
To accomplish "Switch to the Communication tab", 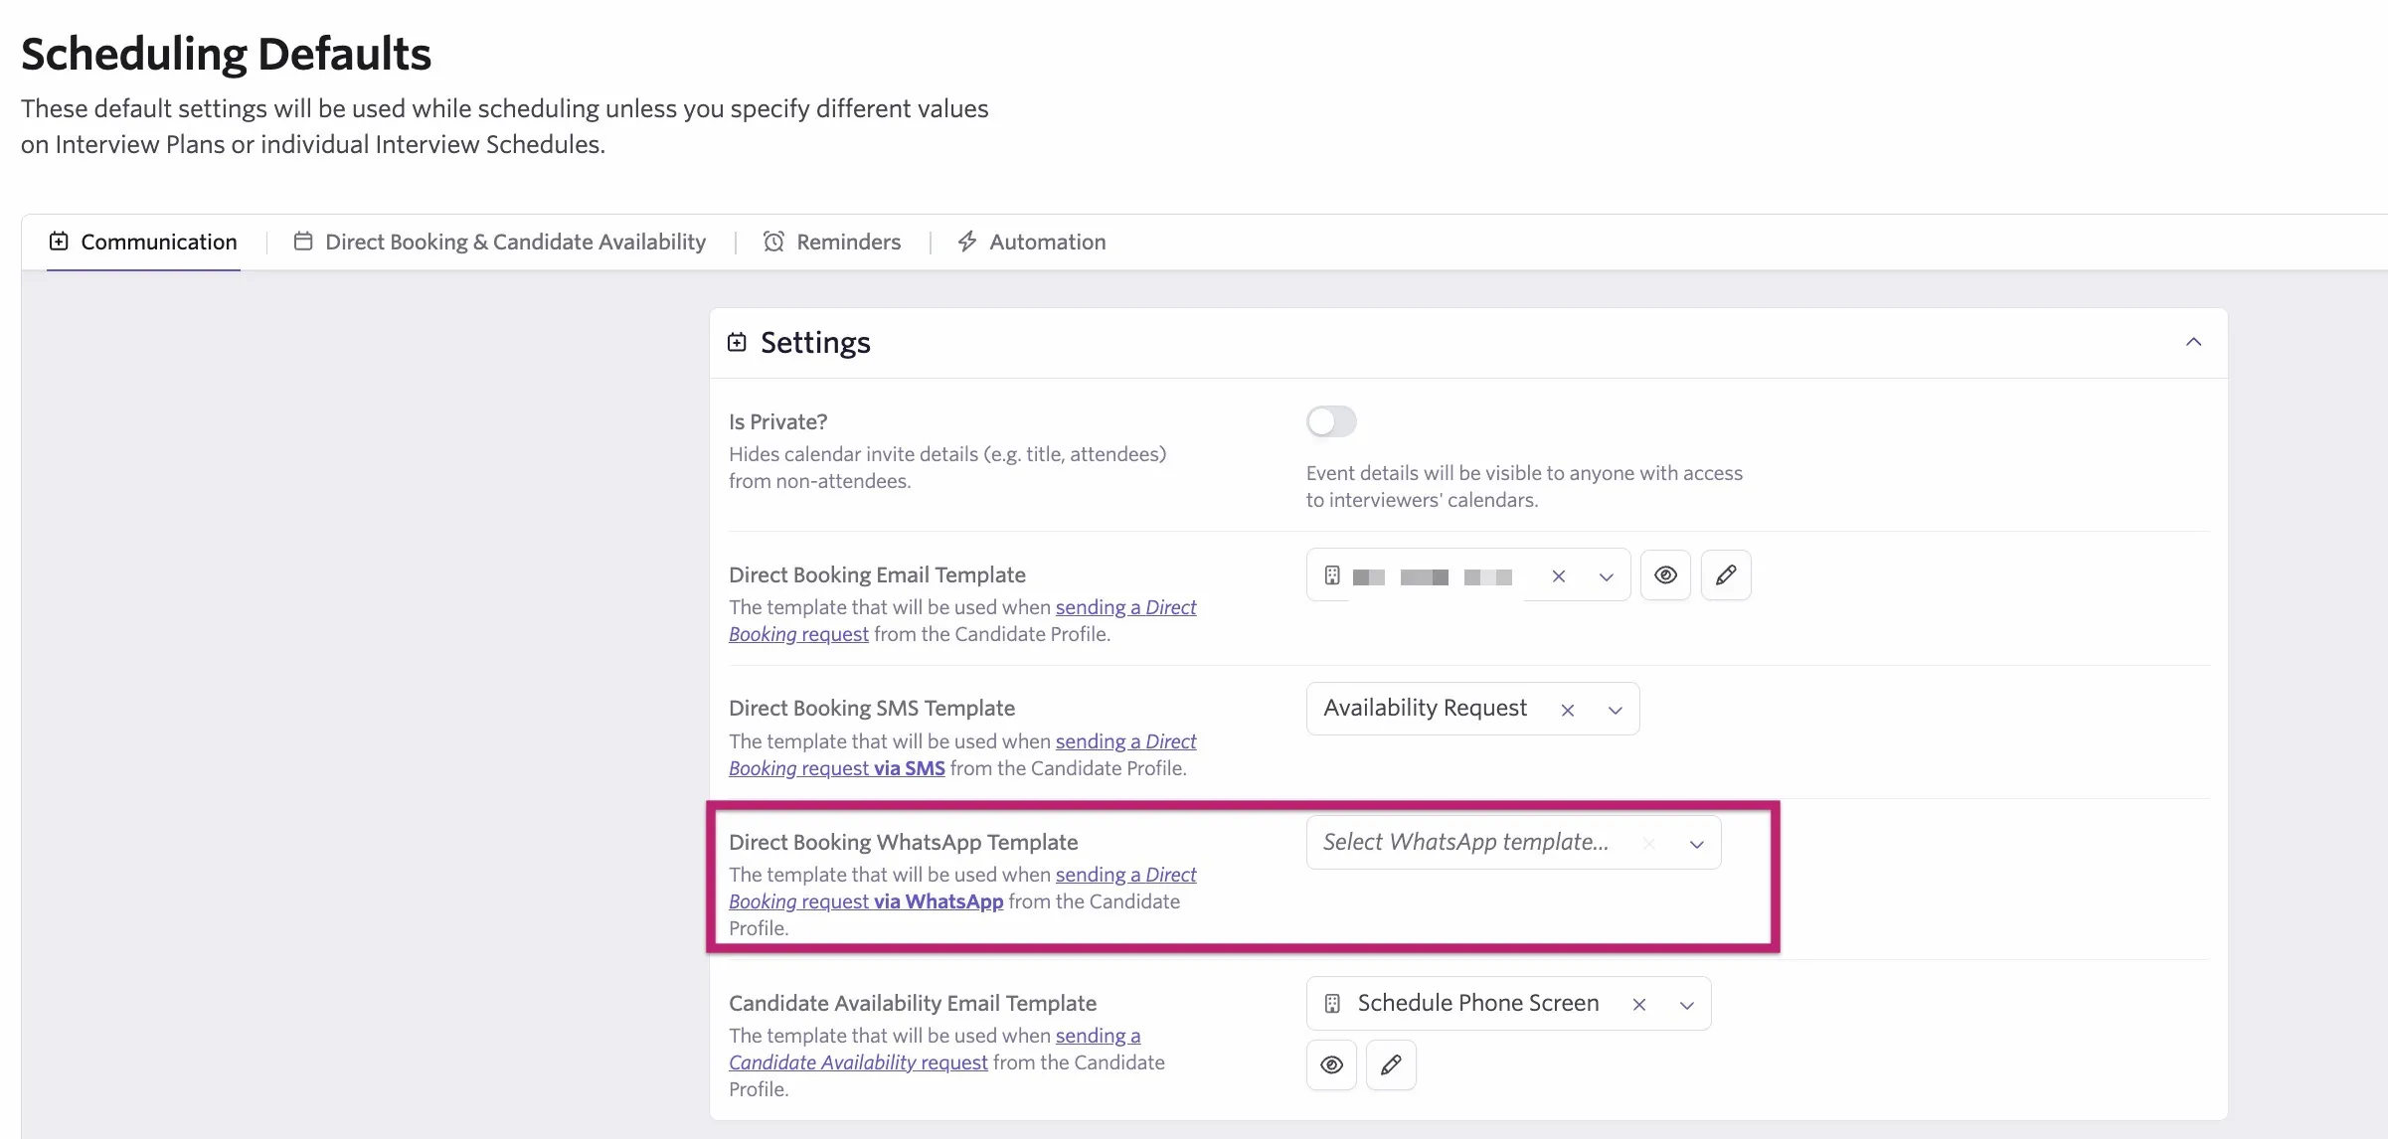I will 143,242.
